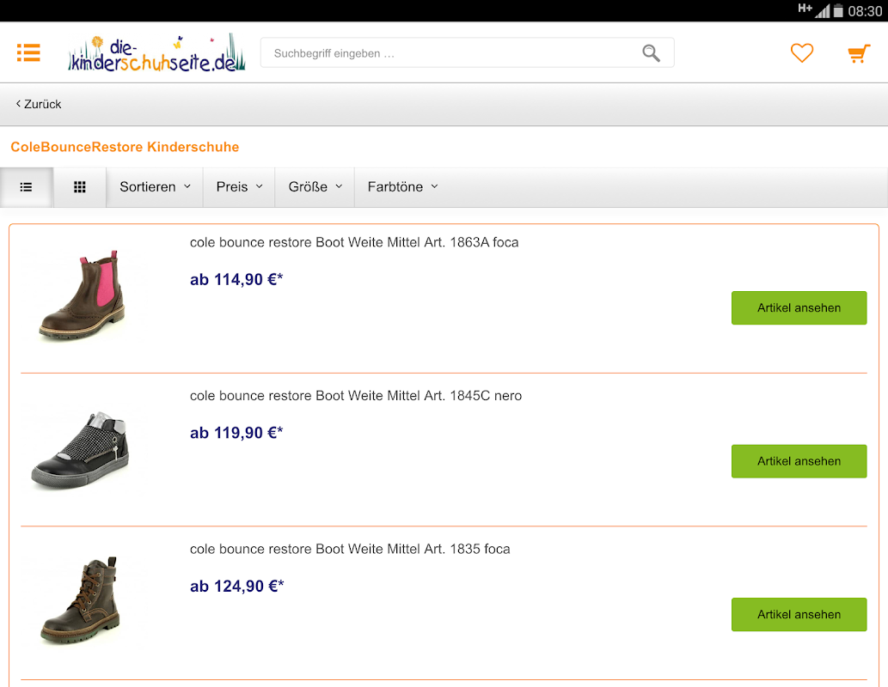This screenshot has width=888, height=687.
Task: Open thumbnail of brown lace-up 1835 boot
Action: click(81, 601)
